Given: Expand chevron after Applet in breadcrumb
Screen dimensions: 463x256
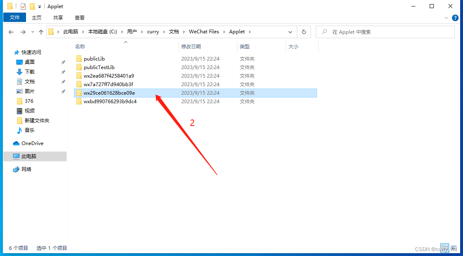Looking at the screenshot, I should click(250, 32).
